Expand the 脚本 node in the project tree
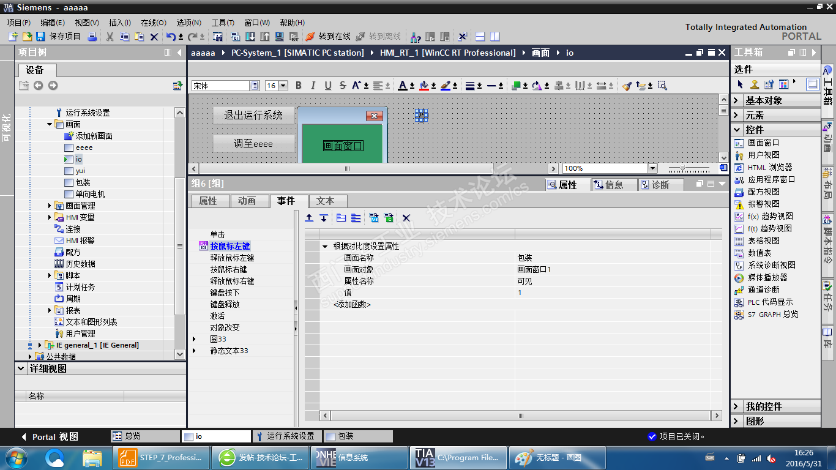This screenshot has width=836, height=470. 50,275
